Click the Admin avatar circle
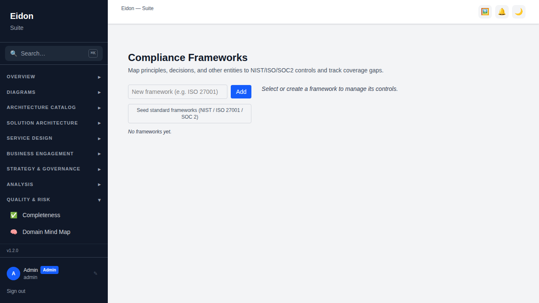This screenshot has width=539, height=303. click(13, 274)
